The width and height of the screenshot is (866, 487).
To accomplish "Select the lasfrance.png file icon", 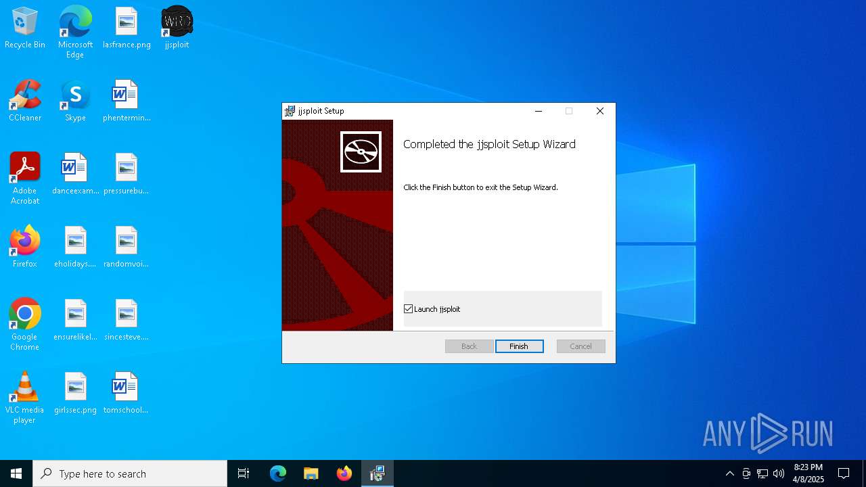I will [x=127, y=28].
